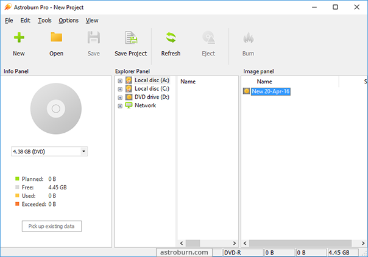The height and width of the screenshot is (257, 368).
Task: Refresh using the green arrows icon
Action: coord(171,38)
